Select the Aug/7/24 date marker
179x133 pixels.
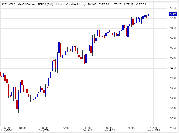click(44, 131)
